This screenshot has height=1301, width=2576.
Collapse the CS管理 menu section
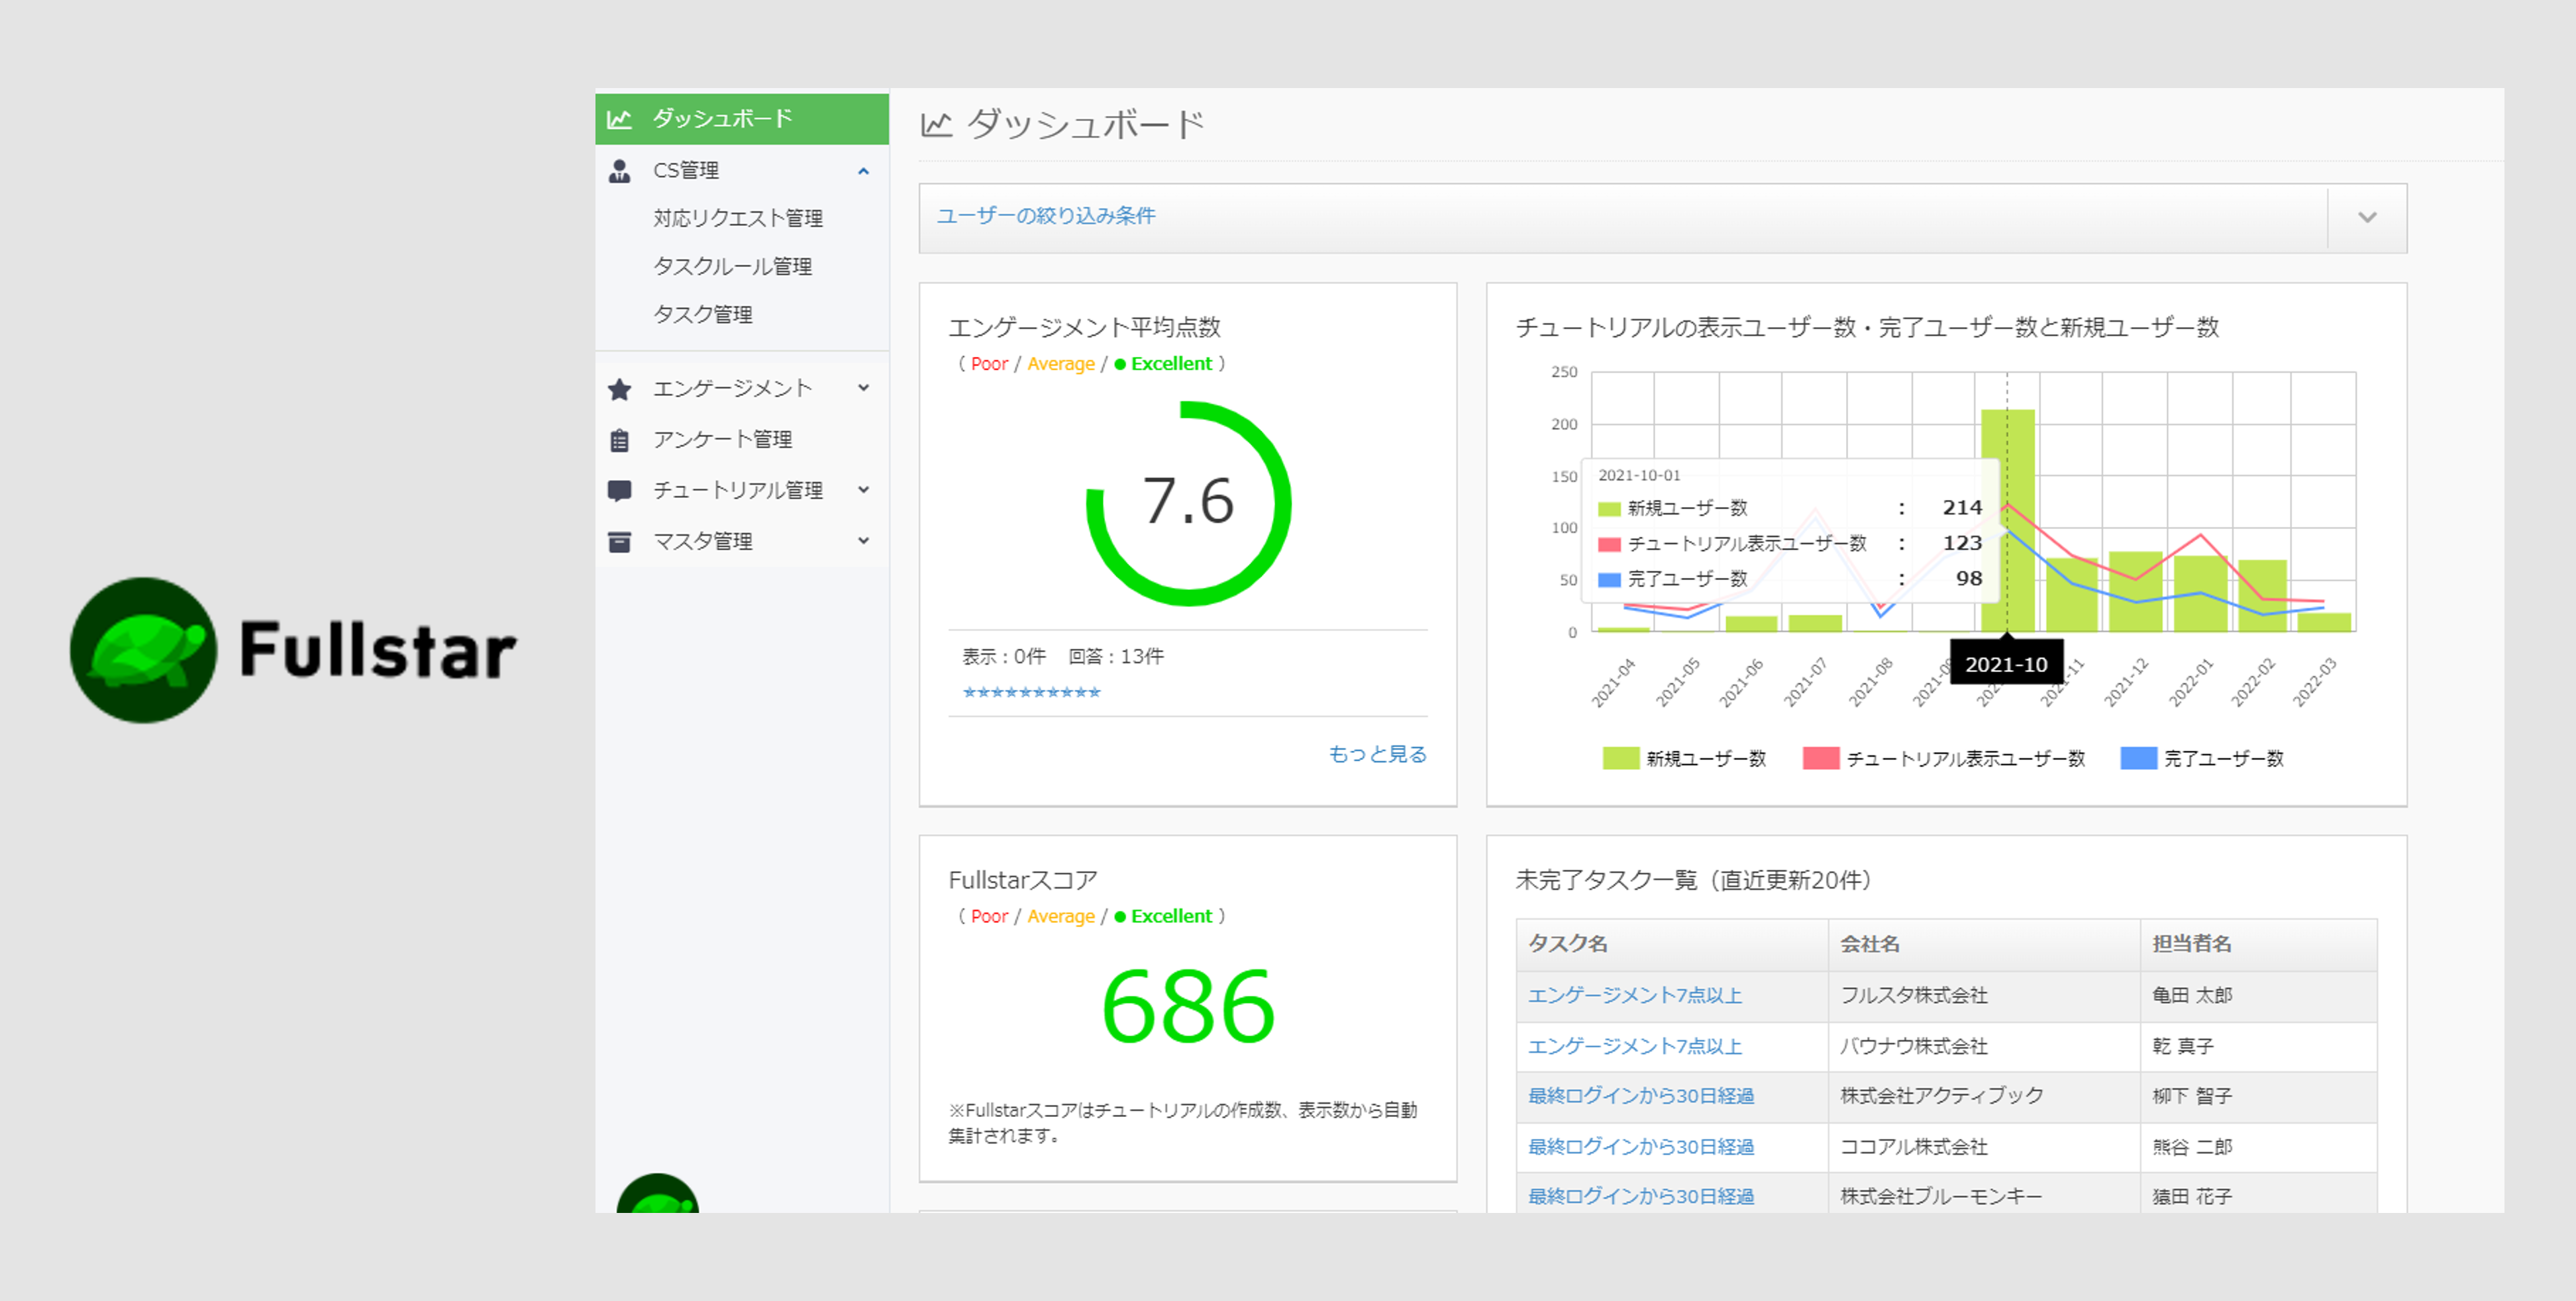pyautogui.click(x=863, y=171)
